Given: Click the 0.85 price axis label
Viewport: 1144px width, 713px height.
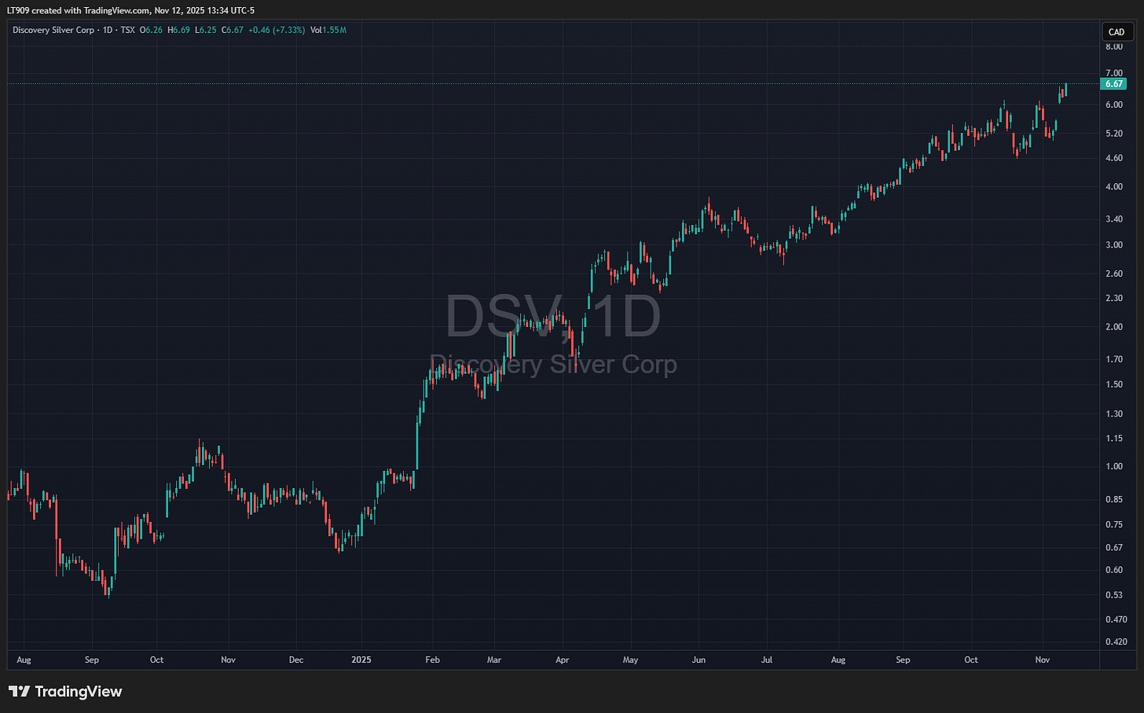Looking at the screenshot, I should (x=1113, y=499).
